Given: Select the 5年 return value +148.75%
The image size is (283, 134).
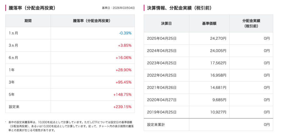Looking at the screenshot, I should [x=122, y=94].
